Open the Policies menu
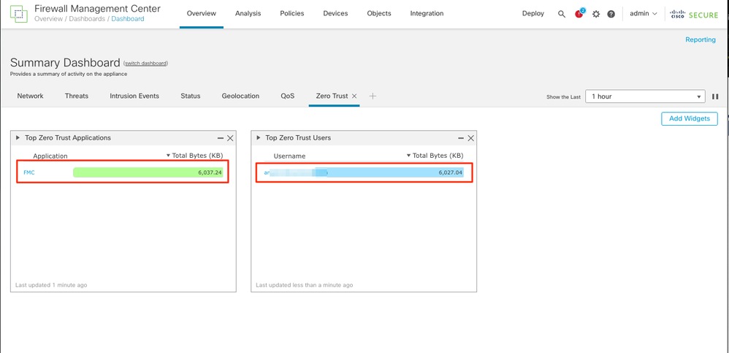 tap(292, 13)
